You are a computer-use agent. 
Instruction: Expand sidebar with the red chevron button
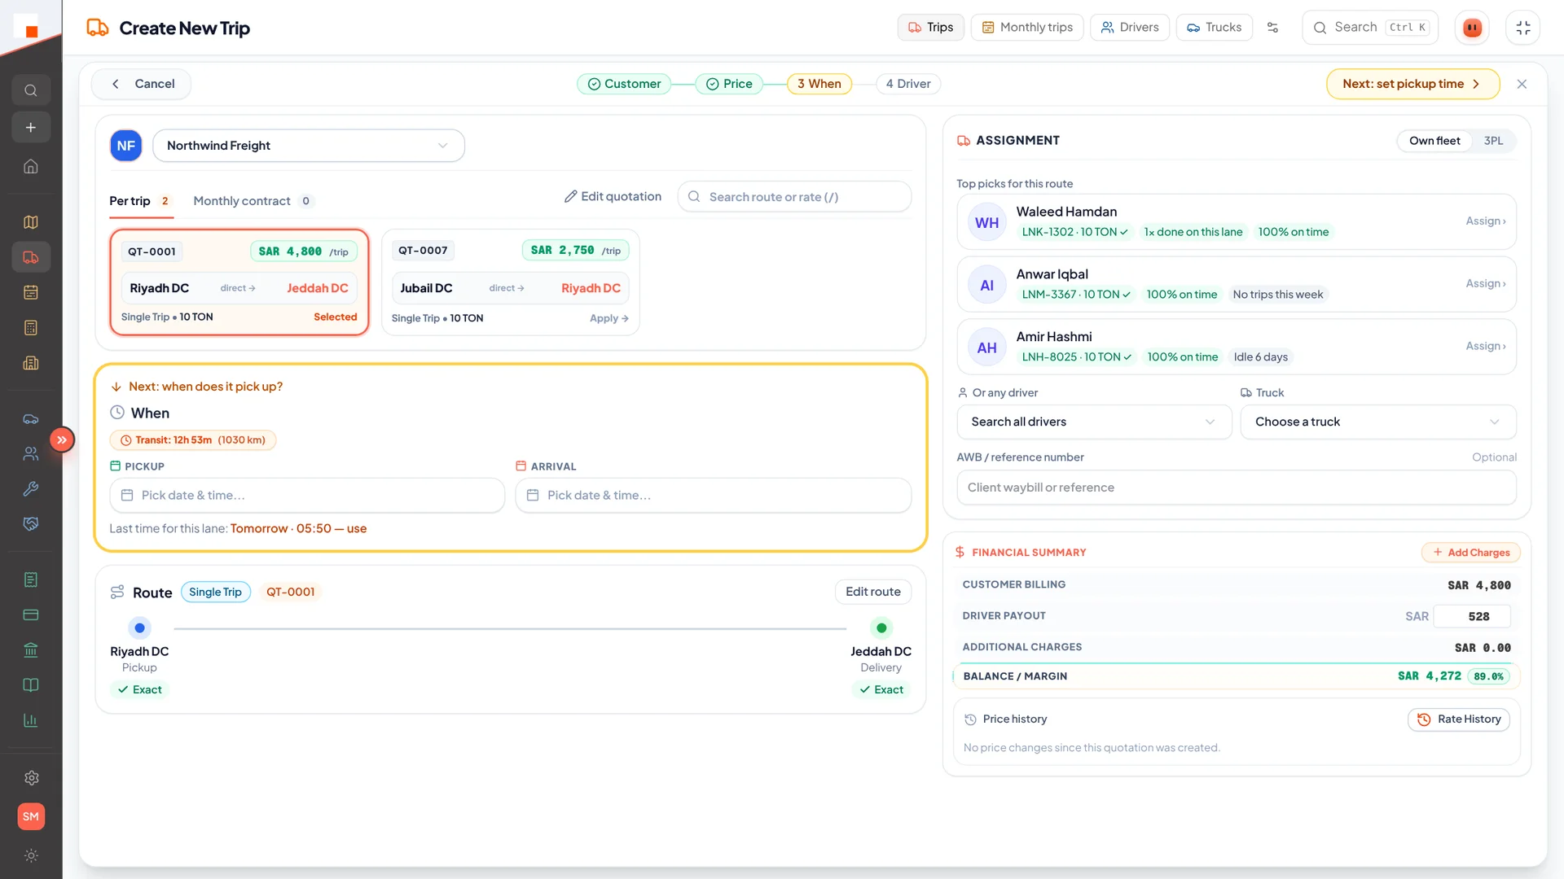(62, 439)
